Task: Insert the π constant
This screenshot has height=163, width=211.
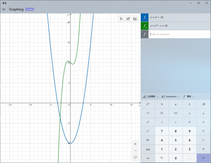Action: pos(162,104)
